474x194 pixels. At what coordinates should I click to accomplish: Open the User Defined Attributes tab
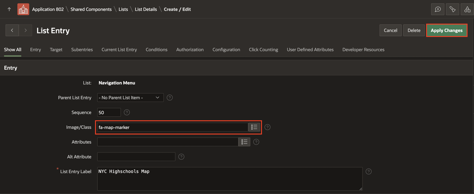[x=310, y=50]
